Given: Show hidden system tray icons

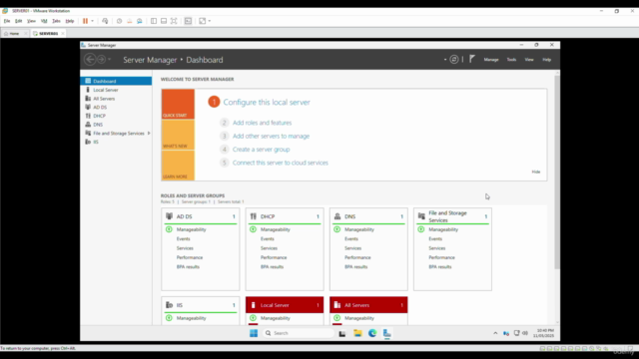Looking at the screenshot, I should tap(495, 333).
